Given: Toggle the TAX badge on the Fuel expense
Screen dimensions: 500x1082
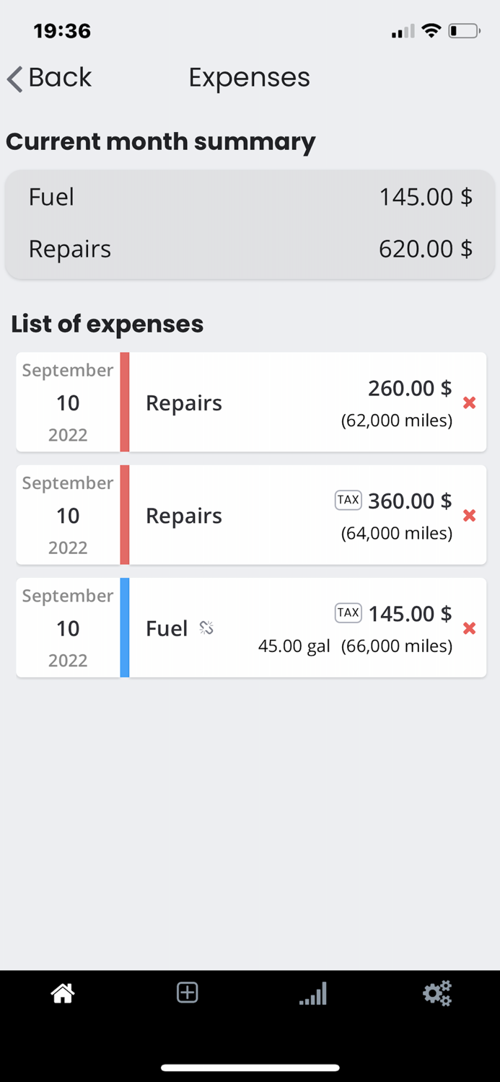Looking at the screenshot, I should click(x=348, y=613).
